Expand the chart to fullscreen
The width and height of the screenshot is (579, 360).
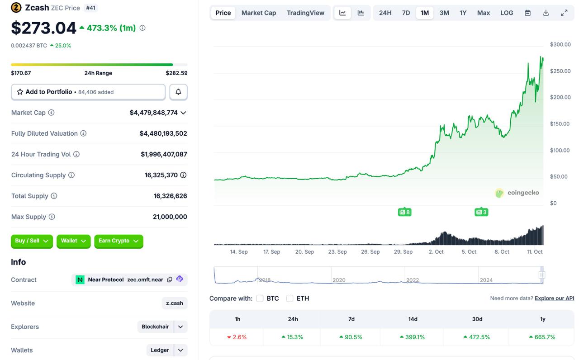click(564, 13)
